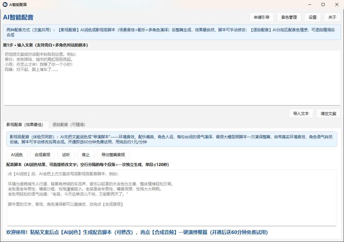
Task: Click inside the 配音脚本 script editor area
Action: click(172, 198)
